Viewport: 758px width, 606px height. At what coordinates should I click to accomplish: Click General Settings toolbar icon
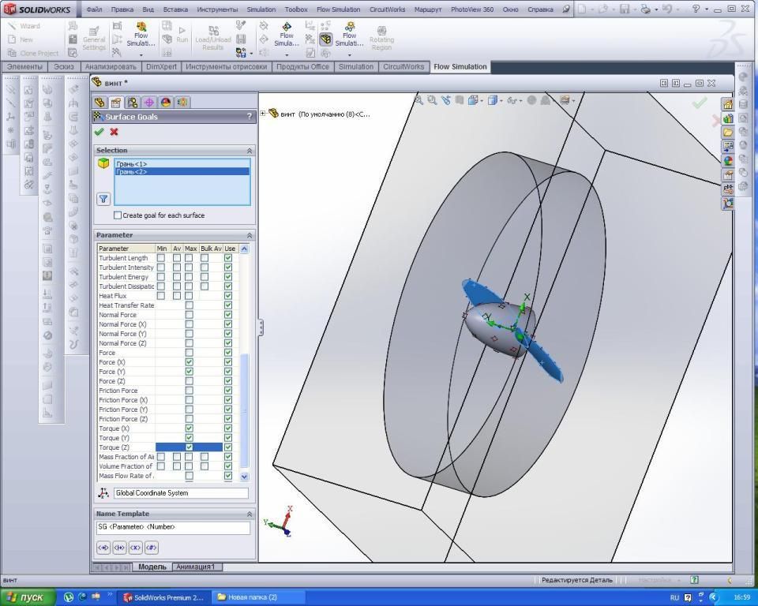(94, 38)
